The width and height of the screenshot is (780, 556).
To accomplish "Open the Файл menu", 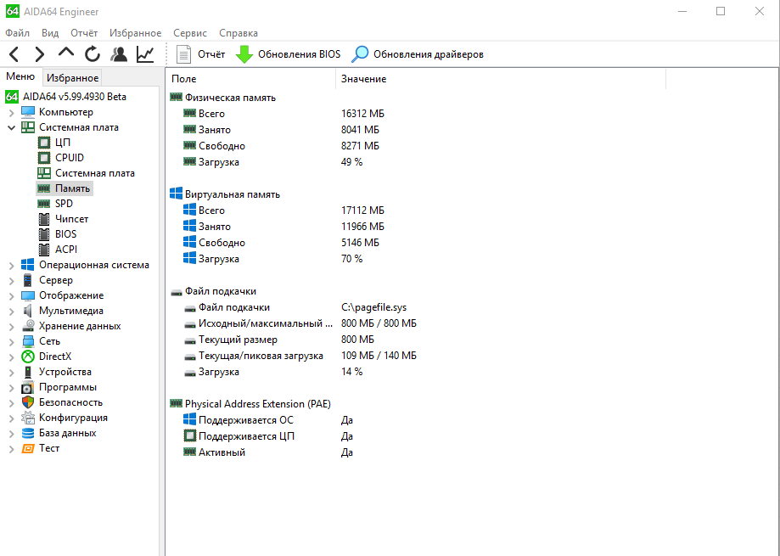I will point(18,33).
